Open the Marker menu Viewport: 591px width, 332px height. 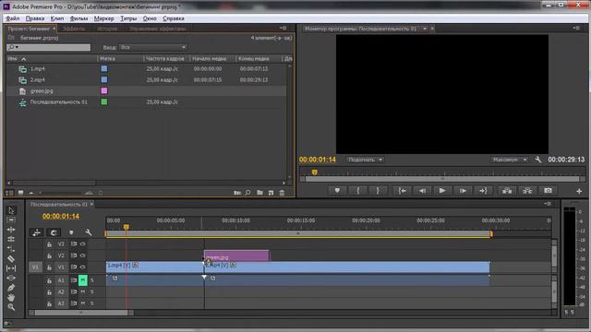click(x=103, y=18)
